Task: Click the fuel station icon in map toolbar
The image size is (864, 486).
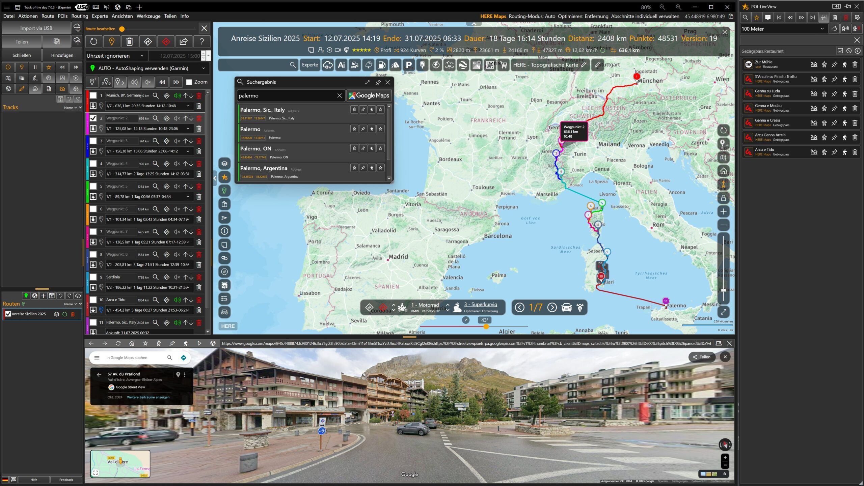Action: (x=382, y=65)
